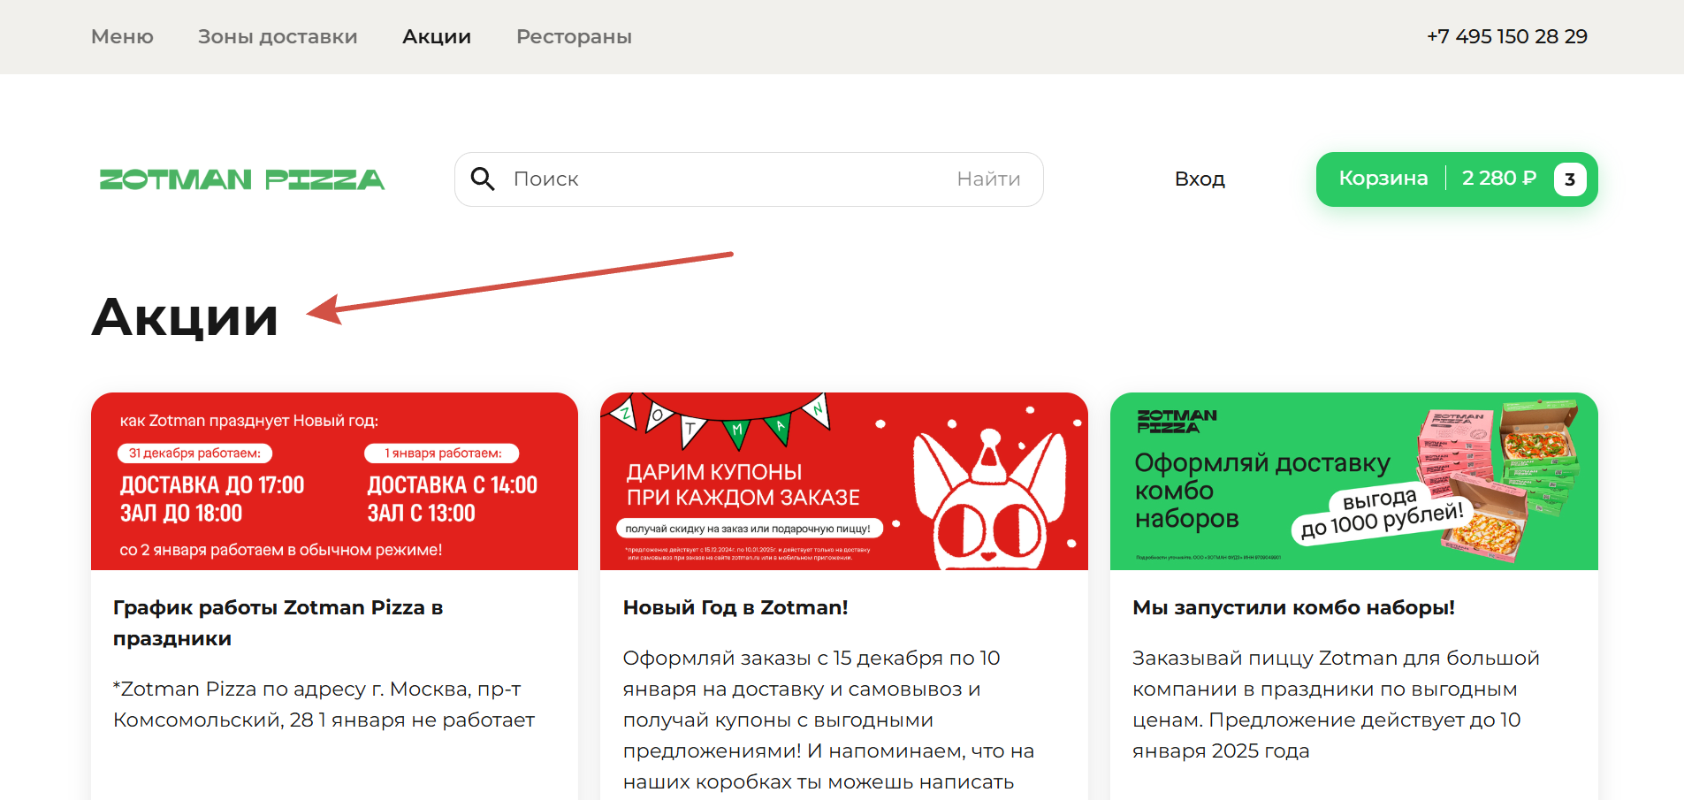This screenshot has height=800, width=1684.
Task: Click the search magnifier icon
Action: [483, 179]
